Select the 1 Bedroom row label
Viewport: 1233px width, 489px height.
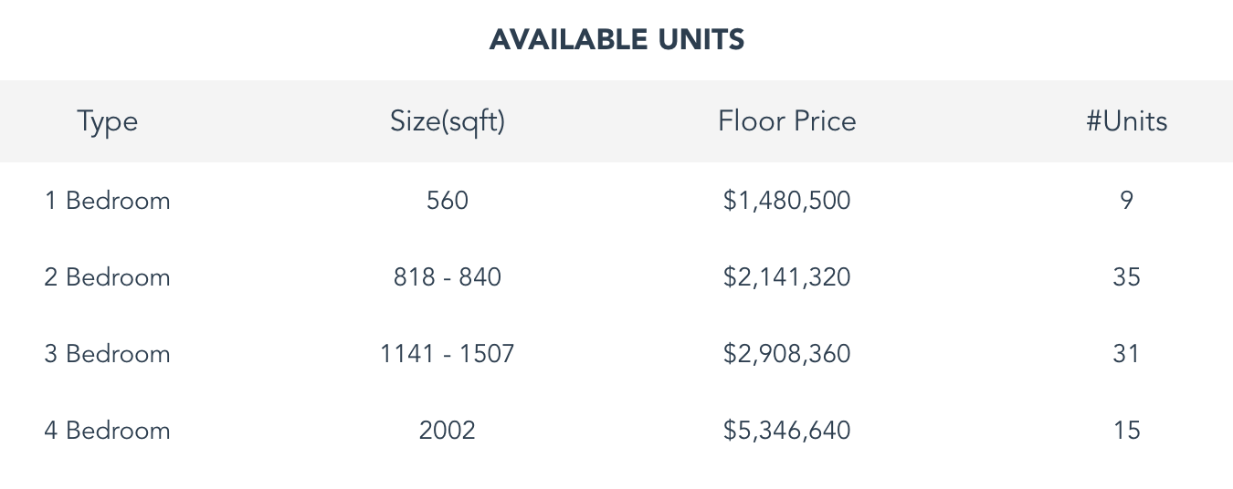coord(107,201)
